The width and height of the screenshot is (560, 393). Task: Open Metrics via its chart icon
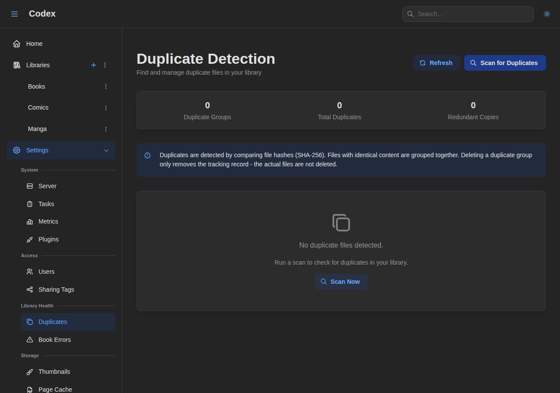pos(29,221)
